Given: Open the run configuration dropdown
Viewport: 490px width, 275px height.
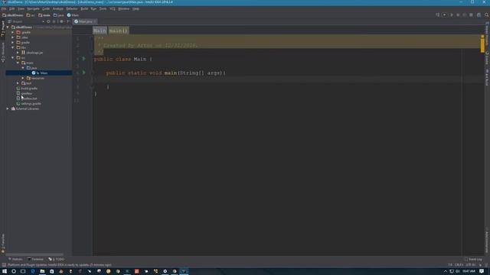Looking at the screenshot, I should [444, 15].
